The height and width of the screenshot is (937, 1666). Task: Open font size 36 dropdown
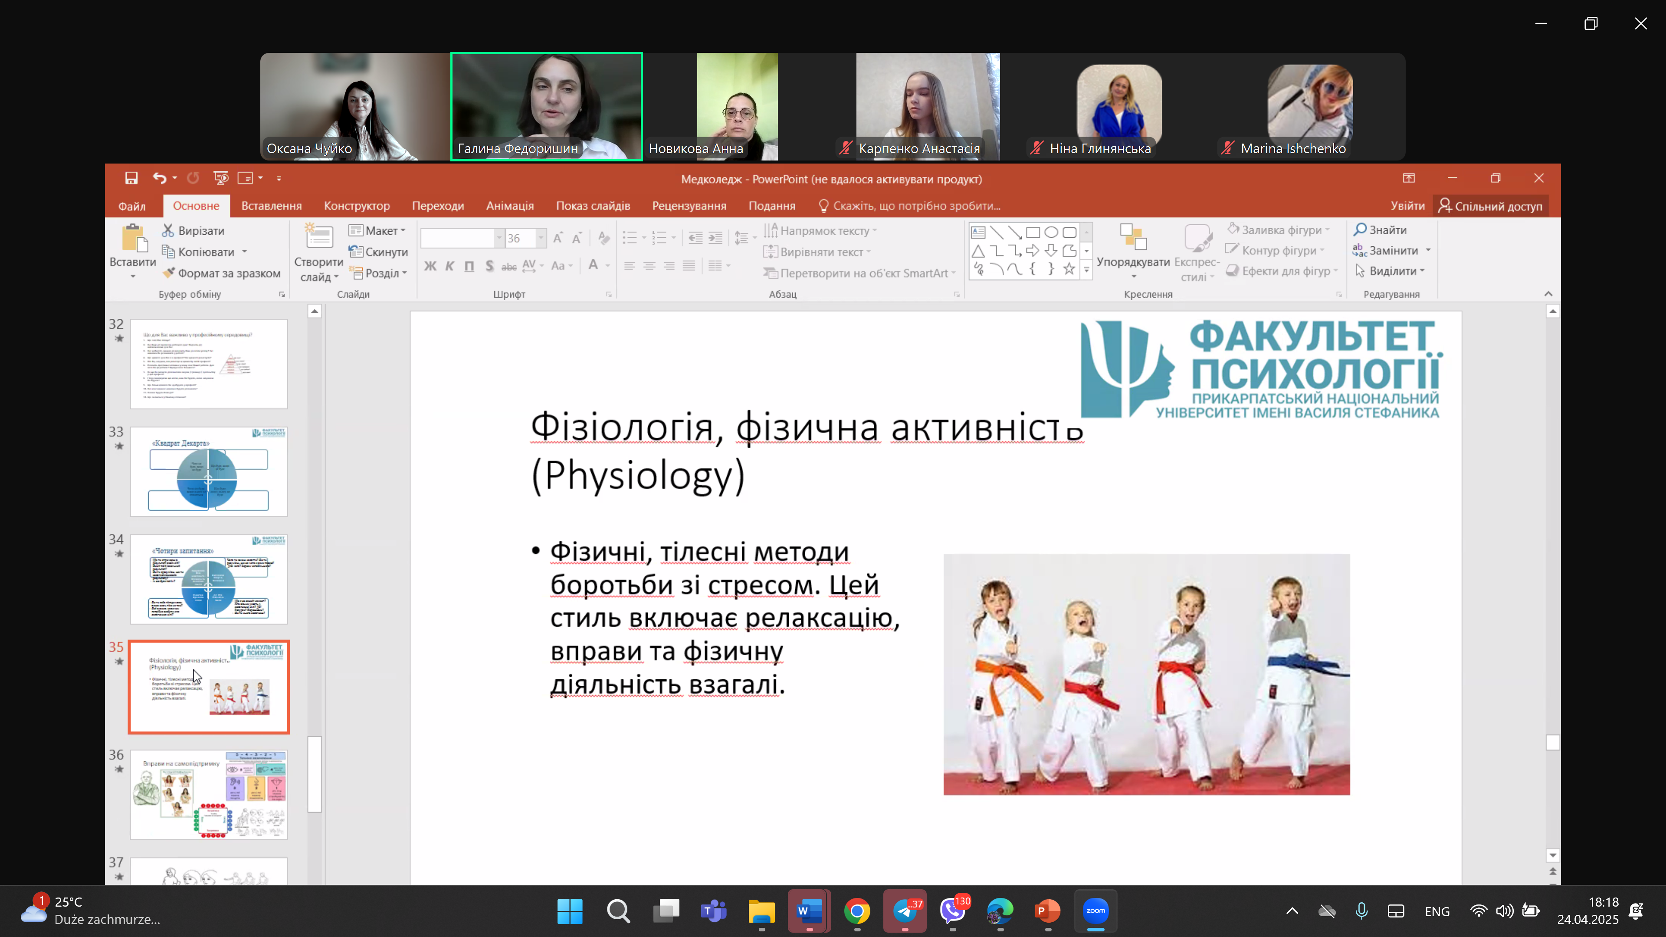pyautogui.click(x=541, y=238)
